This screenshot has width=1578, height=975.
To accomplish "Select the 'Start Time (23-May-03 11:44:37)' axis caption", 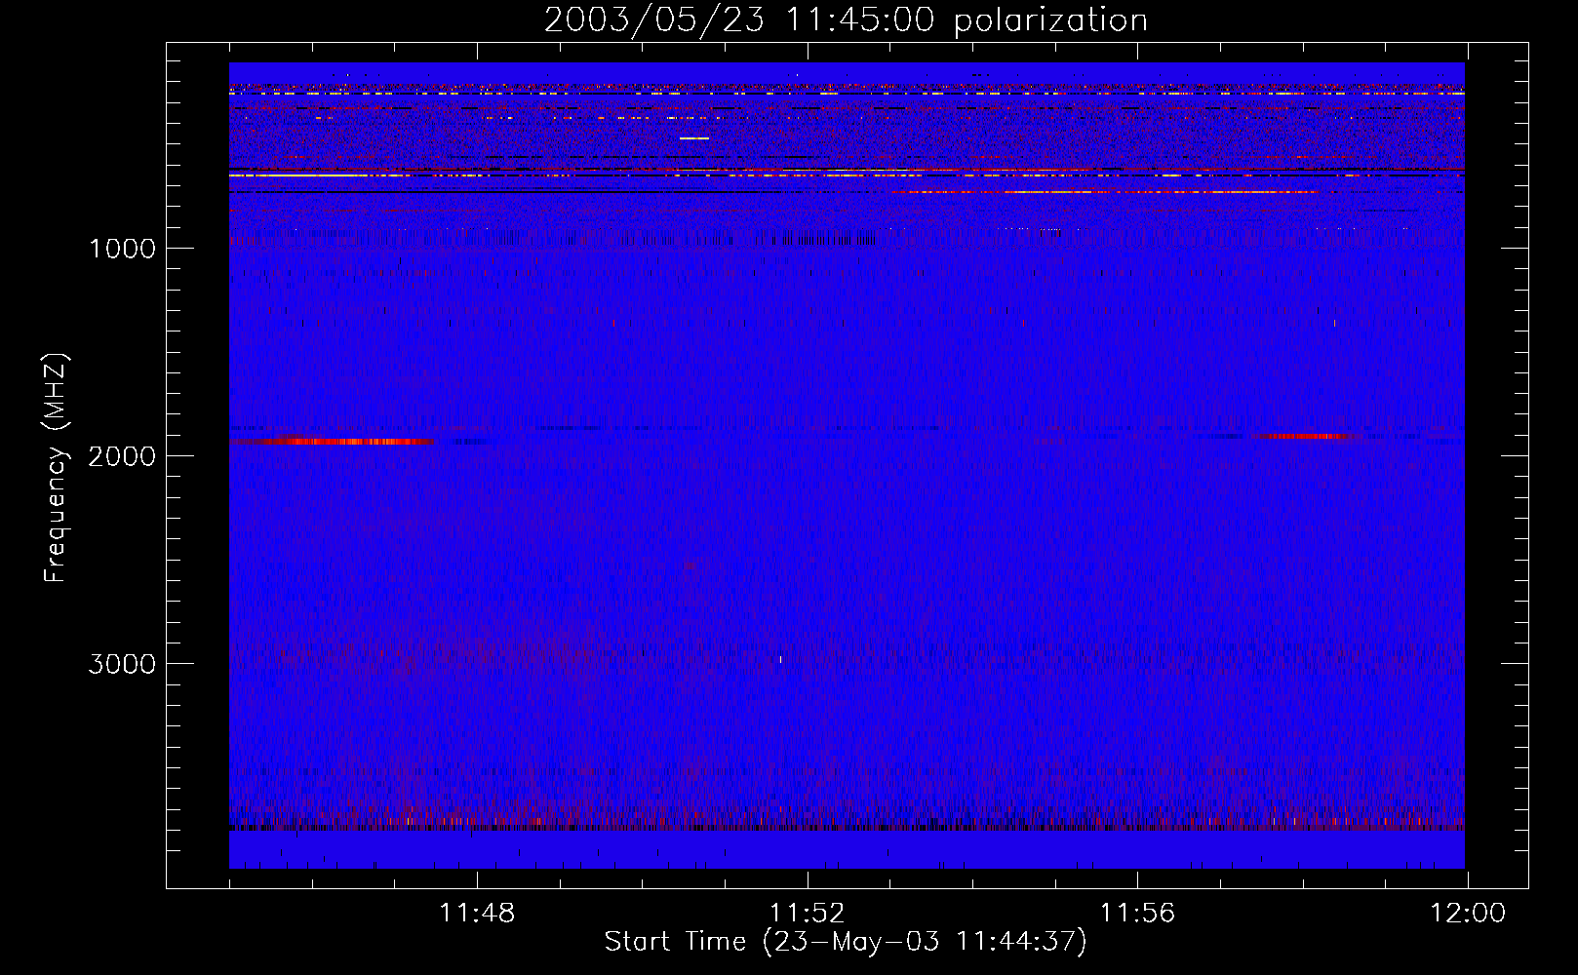I will (x=846, y=942).
